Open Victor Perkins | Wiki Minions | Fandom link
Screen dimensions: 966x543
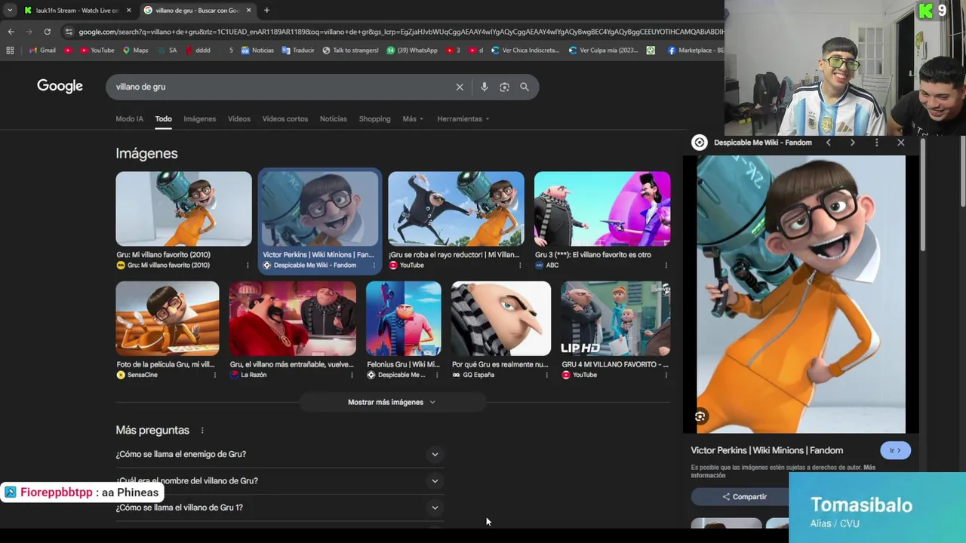[767, 450]
